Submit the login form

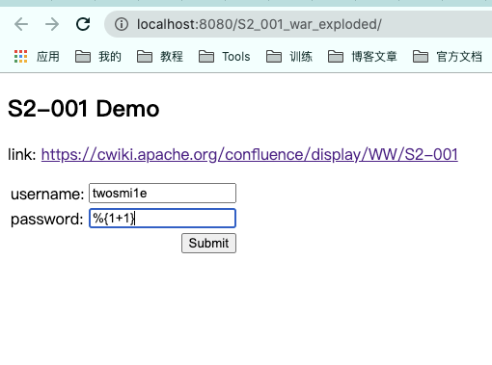point(208,244)
